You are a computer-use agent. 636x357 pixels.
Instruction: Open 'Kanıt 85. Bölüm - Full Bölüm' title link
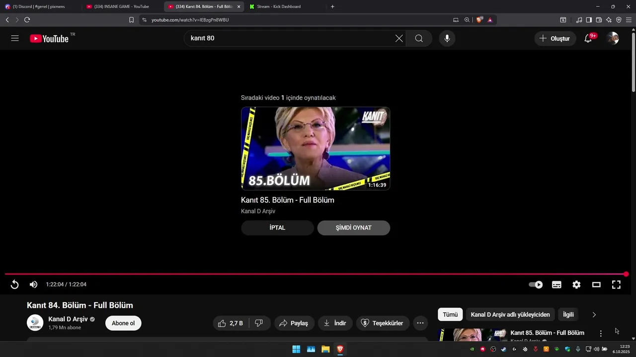(288, 200)
